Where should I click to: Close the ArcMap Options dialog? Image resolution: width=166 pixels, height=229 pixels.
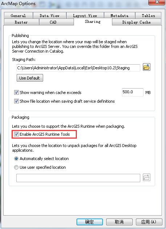[x=157, y=2]
